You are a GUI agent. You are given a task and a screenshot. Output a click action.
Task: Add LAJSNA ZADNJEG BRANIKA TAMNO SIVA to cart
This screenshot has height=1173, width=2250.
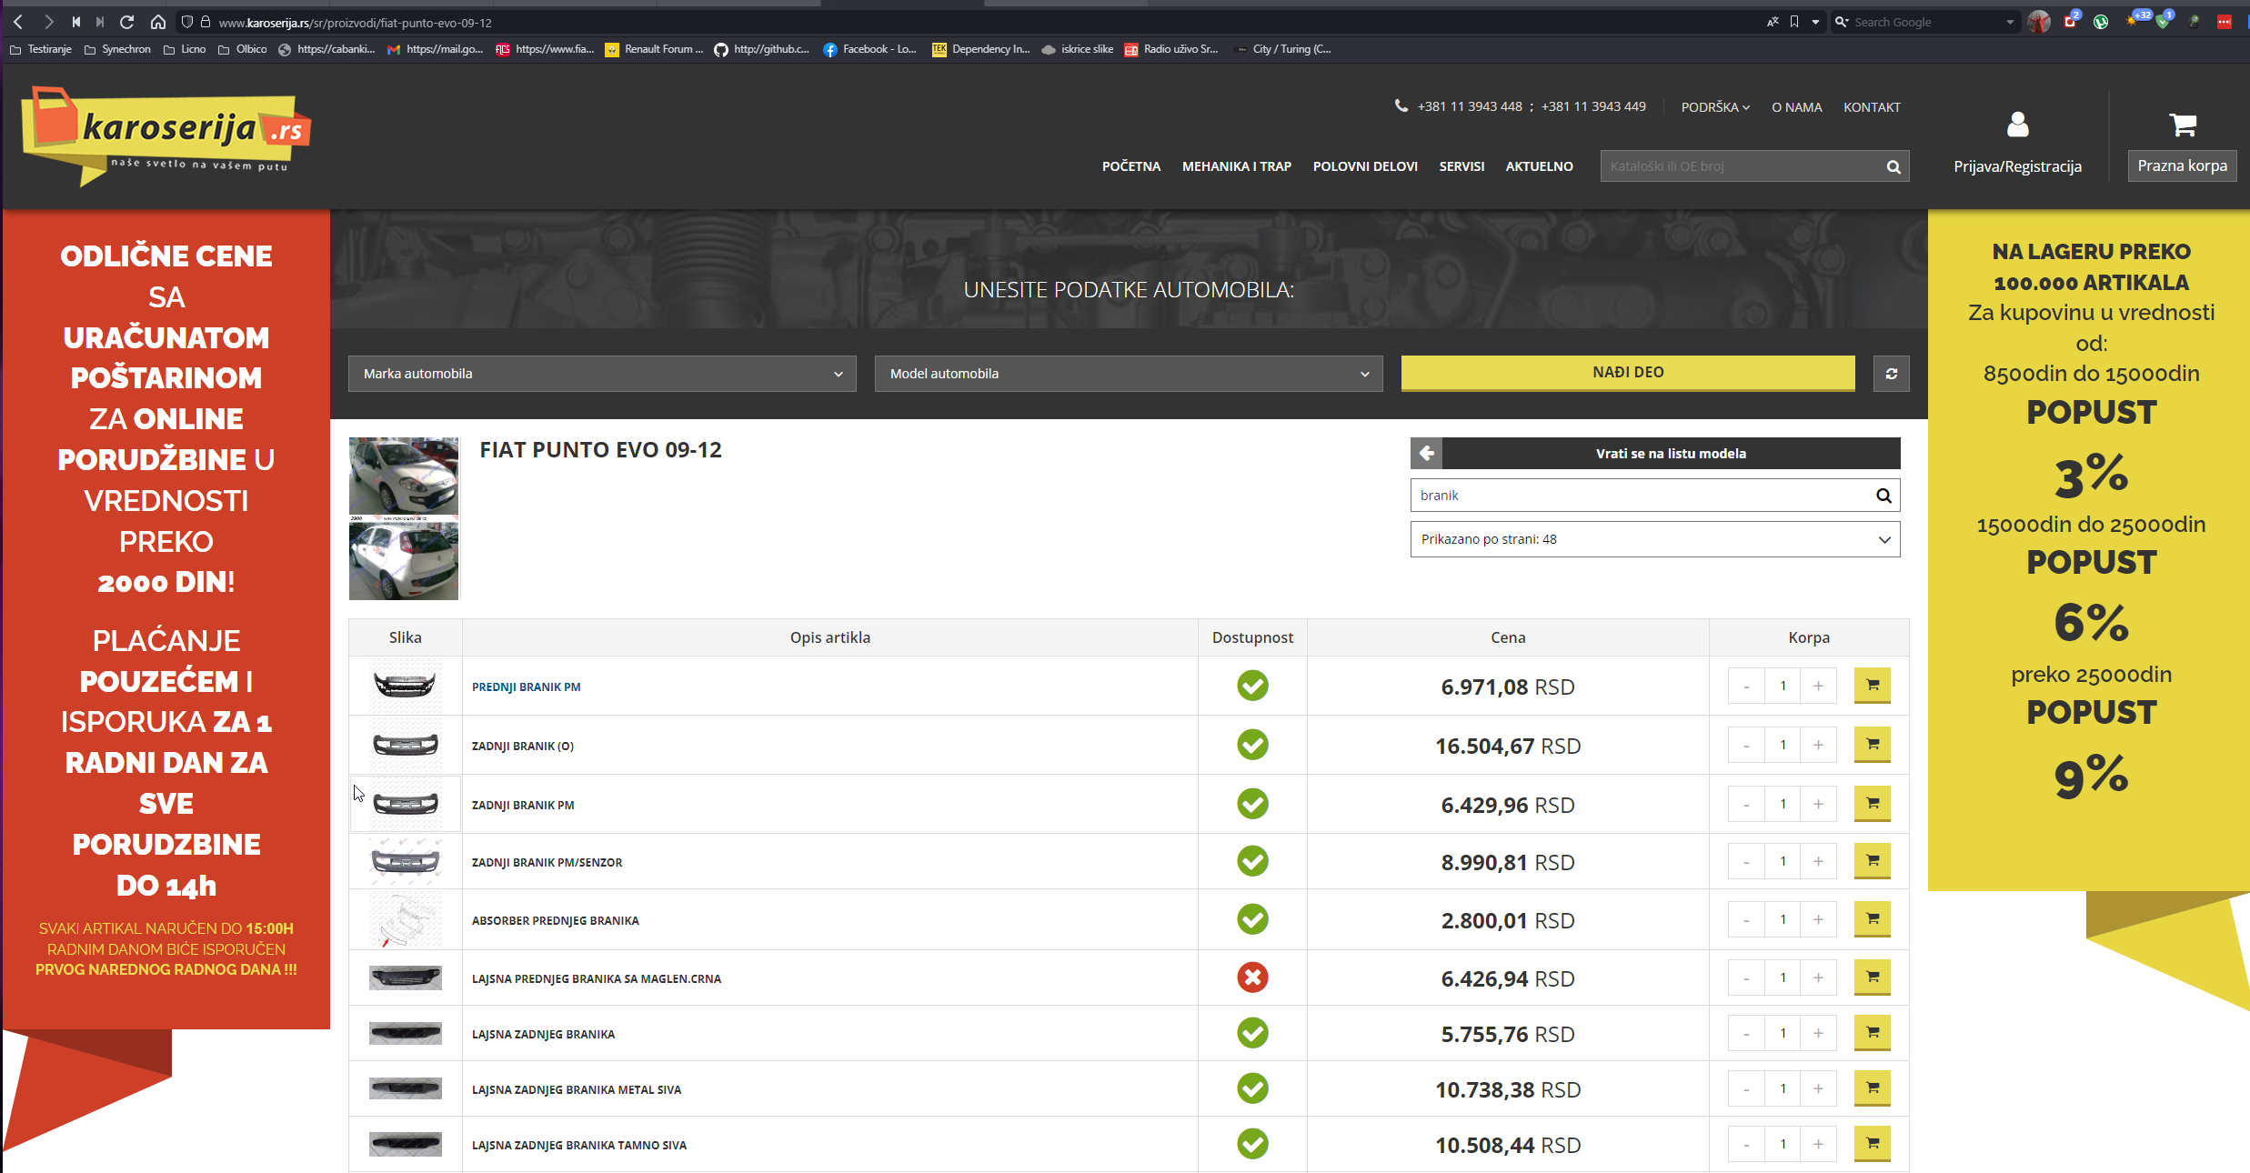coord(1873,1144)
